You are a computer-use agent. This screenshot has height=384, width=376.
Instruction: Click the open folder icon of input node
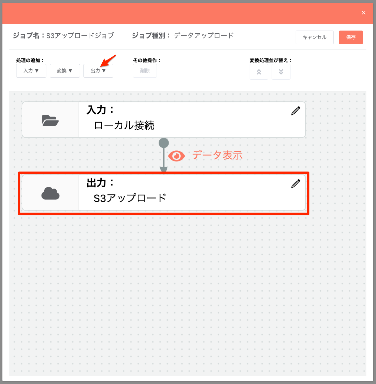50,120
